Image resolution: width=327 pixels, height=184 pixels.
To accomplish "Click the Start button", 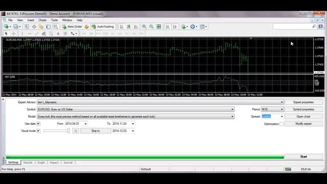I will click(x=303, y=157).
